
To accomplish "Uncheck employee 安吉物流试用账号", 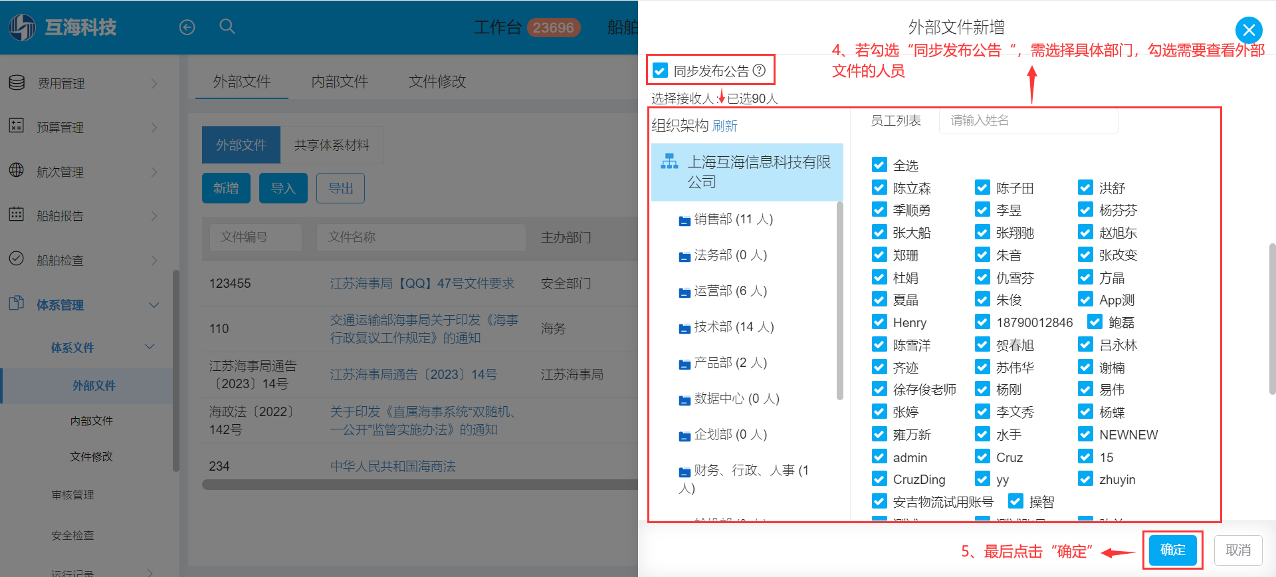I will tap(879, 501).
